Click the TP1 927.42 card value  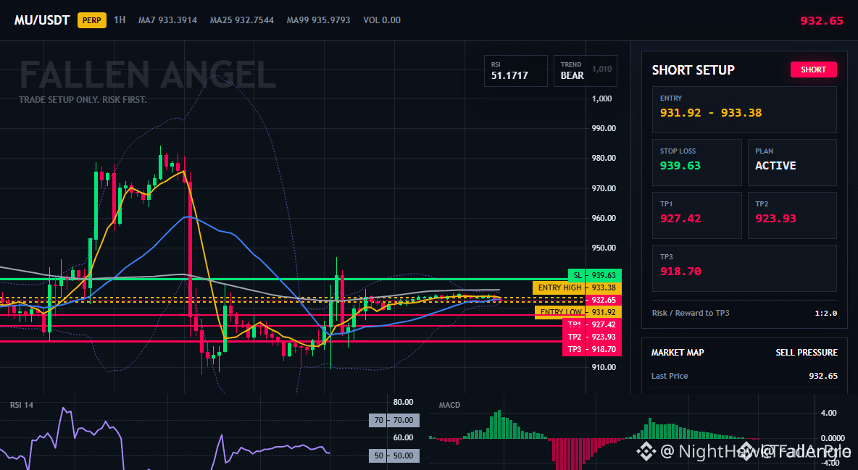pyautogui.click(x=680, y=218)
